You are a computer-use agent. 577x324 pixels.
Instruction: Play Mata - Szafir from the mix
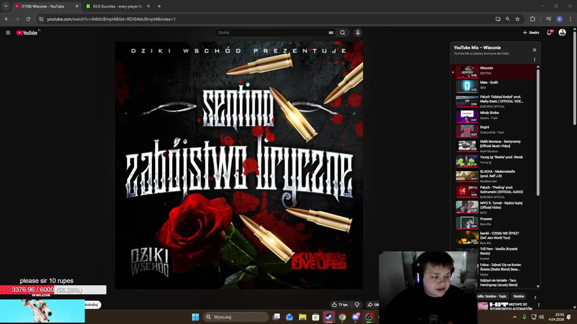click(x=495, y=85)
